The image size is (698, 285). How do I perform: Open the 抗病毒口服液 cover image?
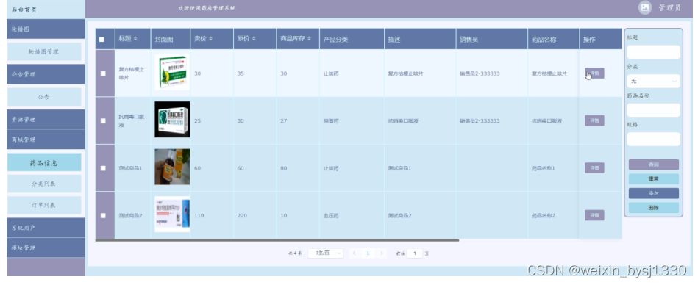tap(172, 119)
